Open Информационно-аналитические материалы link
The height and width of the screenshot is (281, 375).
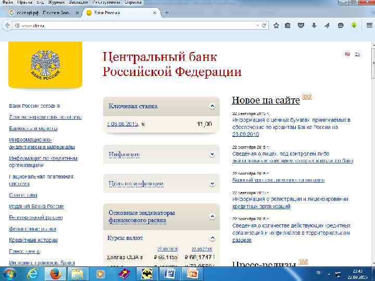click(42, 143)
